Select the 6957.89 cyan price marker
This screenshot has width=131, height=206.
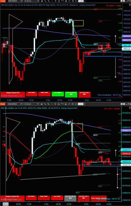click(x=126, y=45)
